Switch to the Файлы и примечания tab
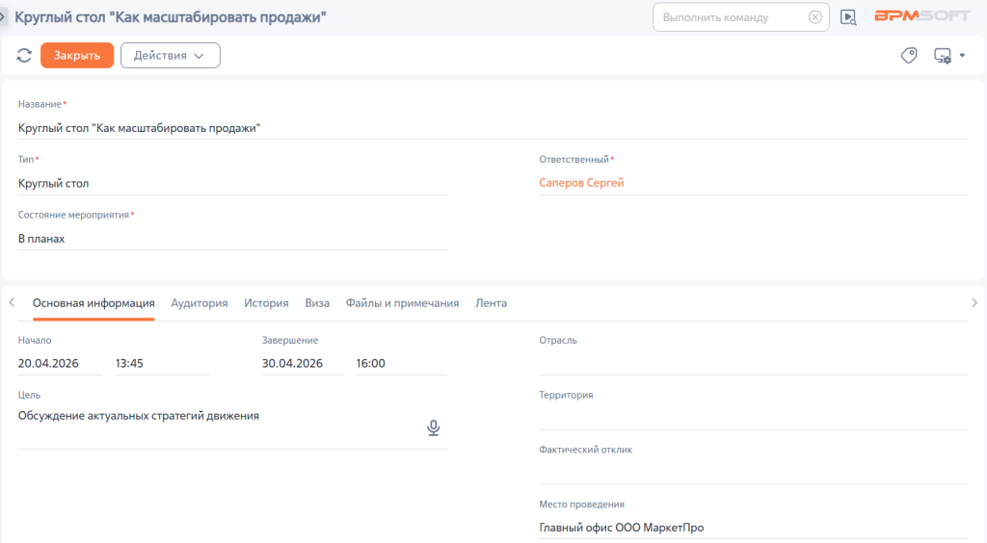Screen dimensions: 987x543 (402, 303)
